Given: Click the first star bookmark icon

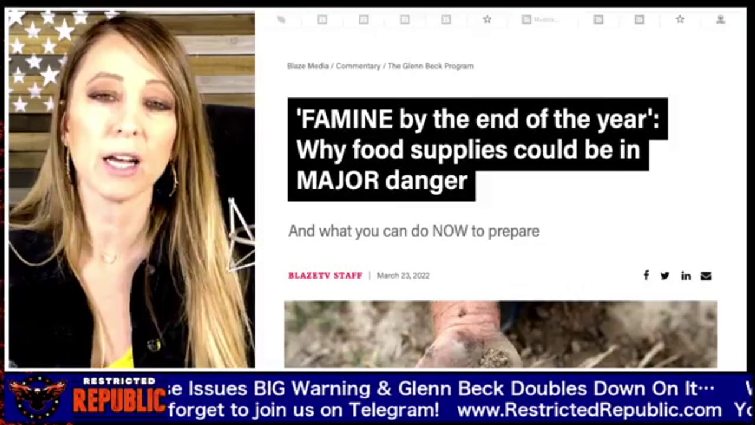Looking at the screenshot, I should click(x=487, y=19).
